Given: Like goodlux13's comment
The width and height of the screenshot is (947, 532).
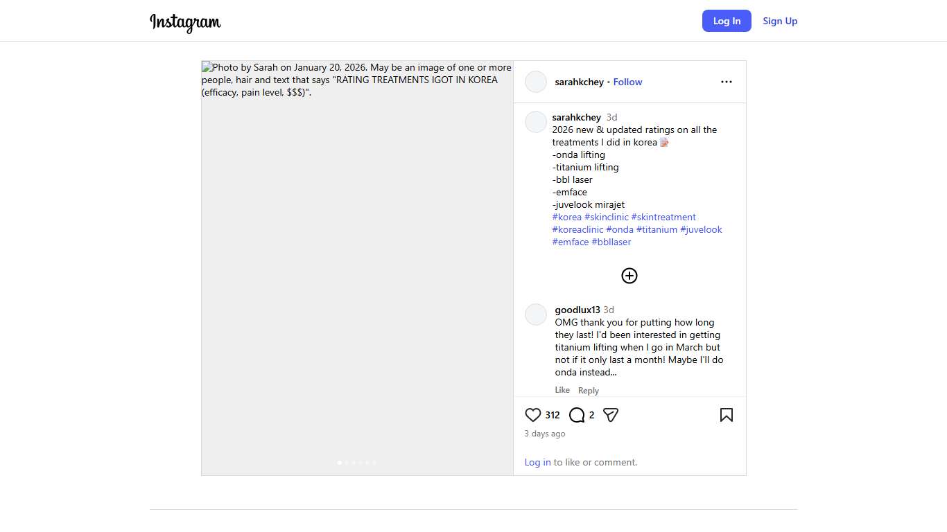Looking at the screenshot, I should [x=562, y=390].
